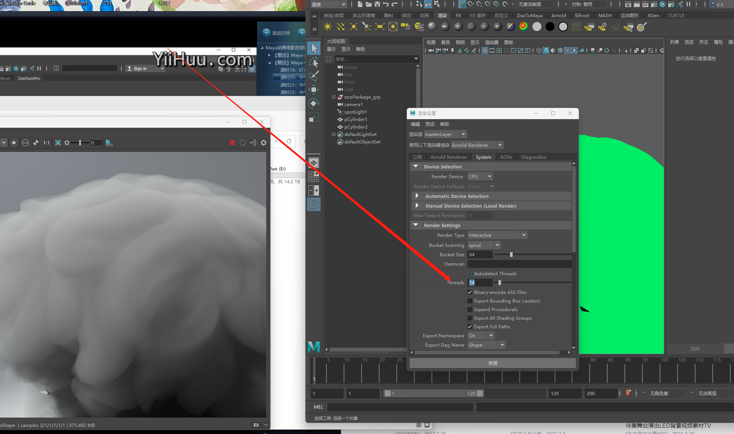Check Export All Shading Groups
Viewport: 734px width, 434px height.
pos(470,318)
